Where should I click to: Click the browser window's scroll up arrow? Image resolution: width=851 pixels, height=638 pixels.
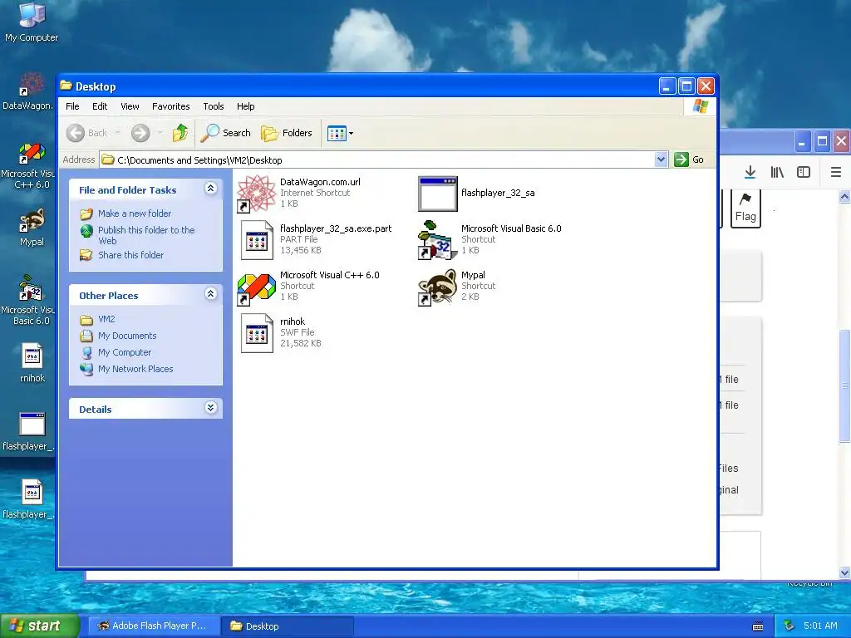click(x=844, y=196)
